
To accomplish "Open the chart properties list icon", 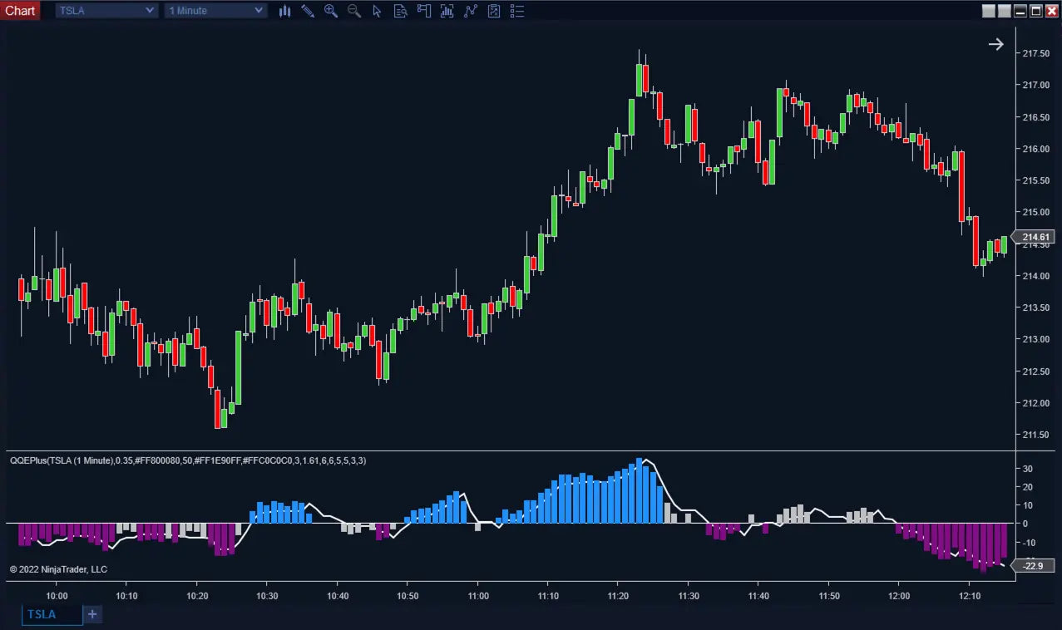I will (x=517, y=11).
